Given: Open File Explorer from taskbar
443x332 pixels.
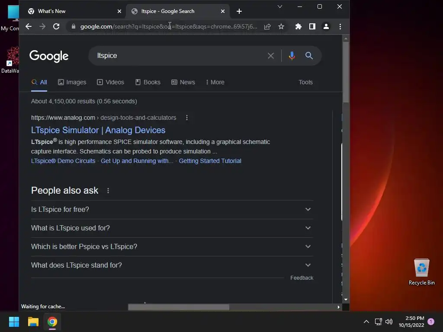Looking at the screenshot, I should click(33, 322).
